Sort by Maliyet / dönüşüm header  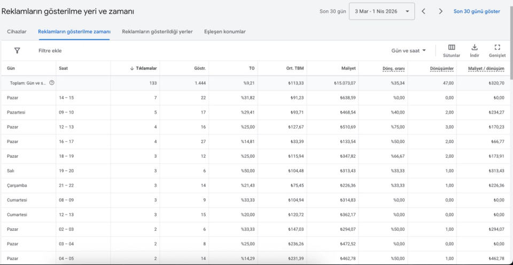pos(486,69)
